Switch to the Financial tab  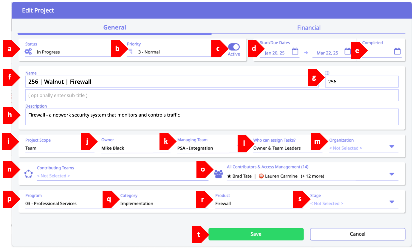(x=309, y=28)
